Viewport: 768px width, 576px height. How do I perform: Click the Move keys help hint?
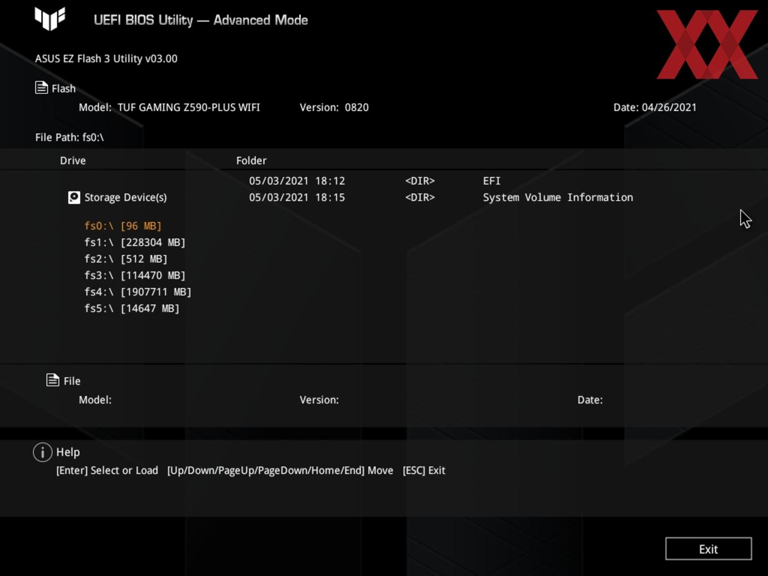tap(280, 470)
